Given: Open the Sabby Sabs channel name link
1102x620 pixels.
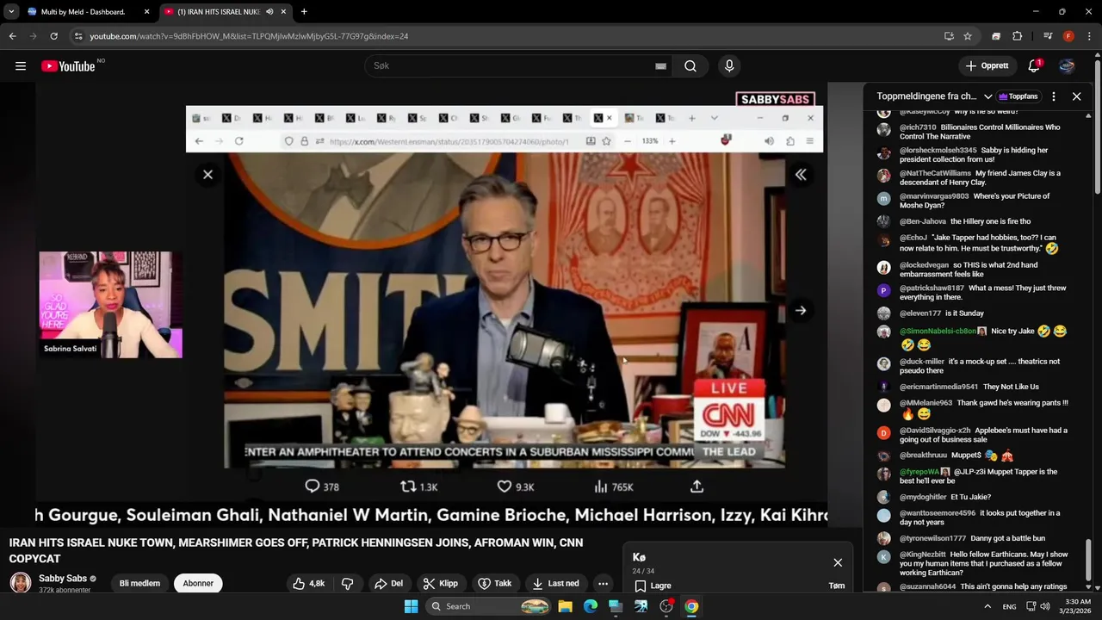Looking at the screenshot, I should point(63,578).
